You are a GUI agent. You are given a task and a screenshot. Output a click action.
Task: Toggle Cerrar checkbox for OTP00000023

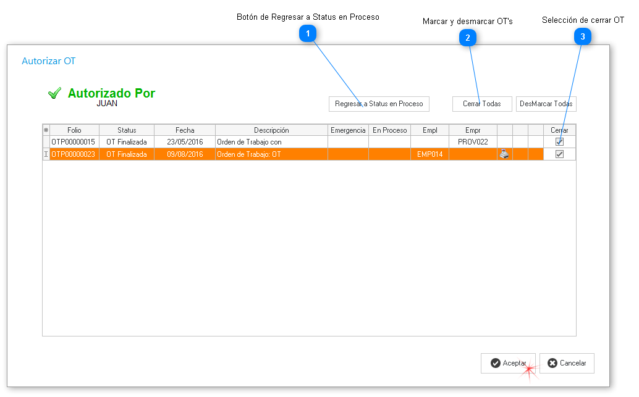tap(559, 154)
